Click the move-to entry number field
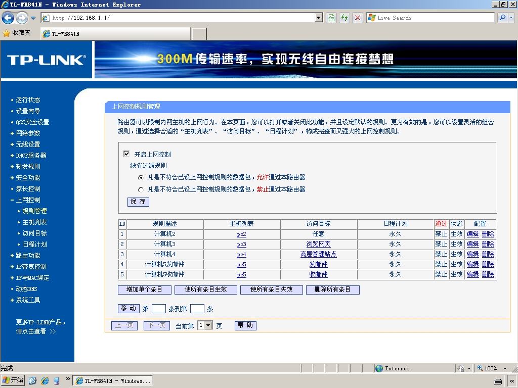 coord(197,309)
